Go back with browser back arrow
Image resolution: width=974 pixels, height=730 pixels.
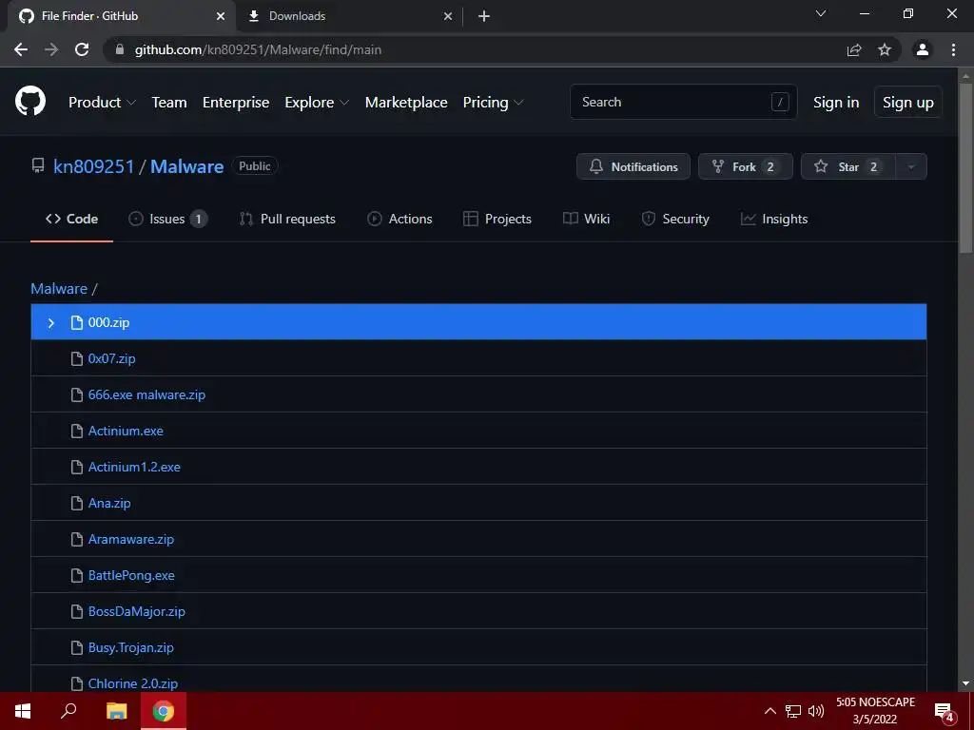pos(21,49)
